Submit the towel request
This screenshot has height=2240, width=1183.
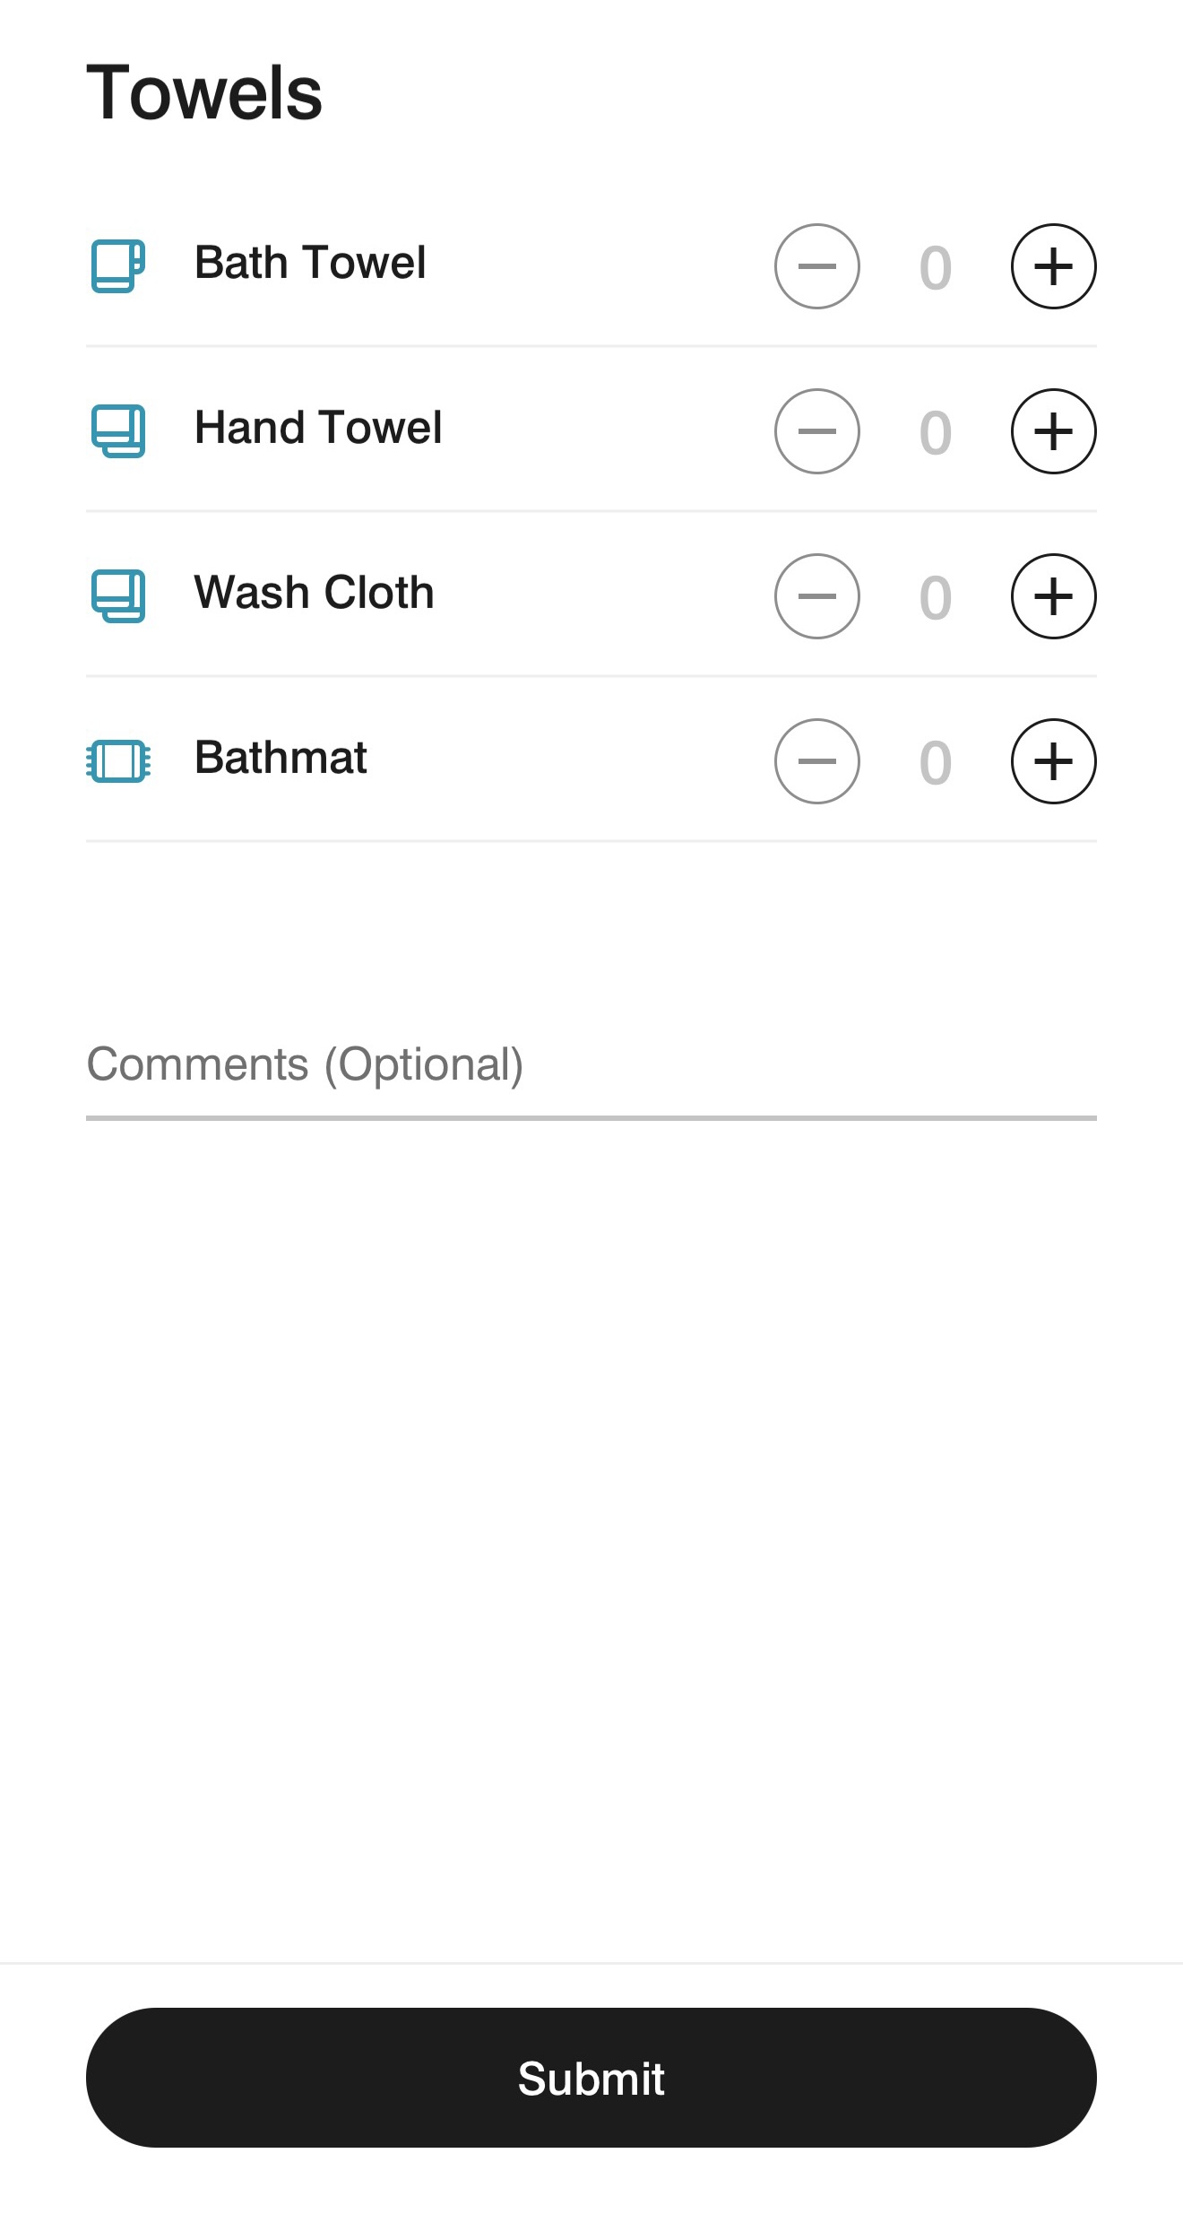click(x=591, y=2078)
